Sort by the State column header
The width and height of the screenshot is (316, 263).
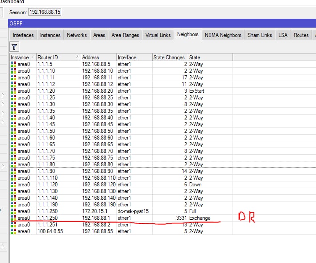pyautogui.click(x=210, y=58)
